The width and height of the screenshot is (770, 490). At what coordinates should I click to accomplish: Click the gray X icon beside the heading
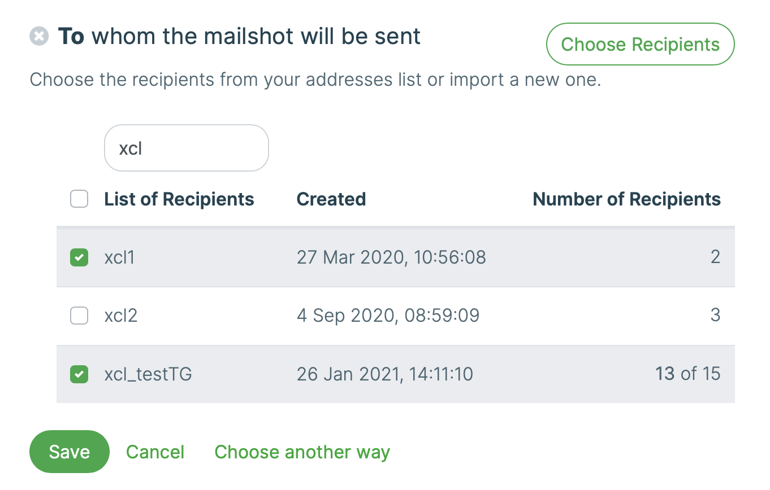39,37
